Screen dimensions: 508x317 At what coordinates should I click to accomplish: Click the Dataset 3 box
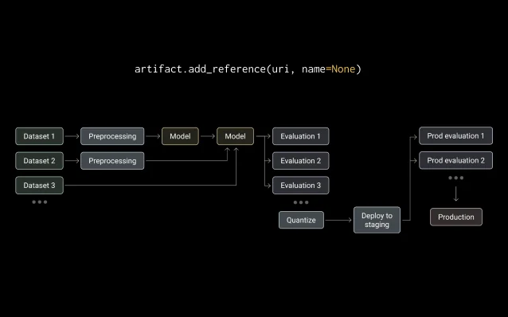tap(39, 186)
